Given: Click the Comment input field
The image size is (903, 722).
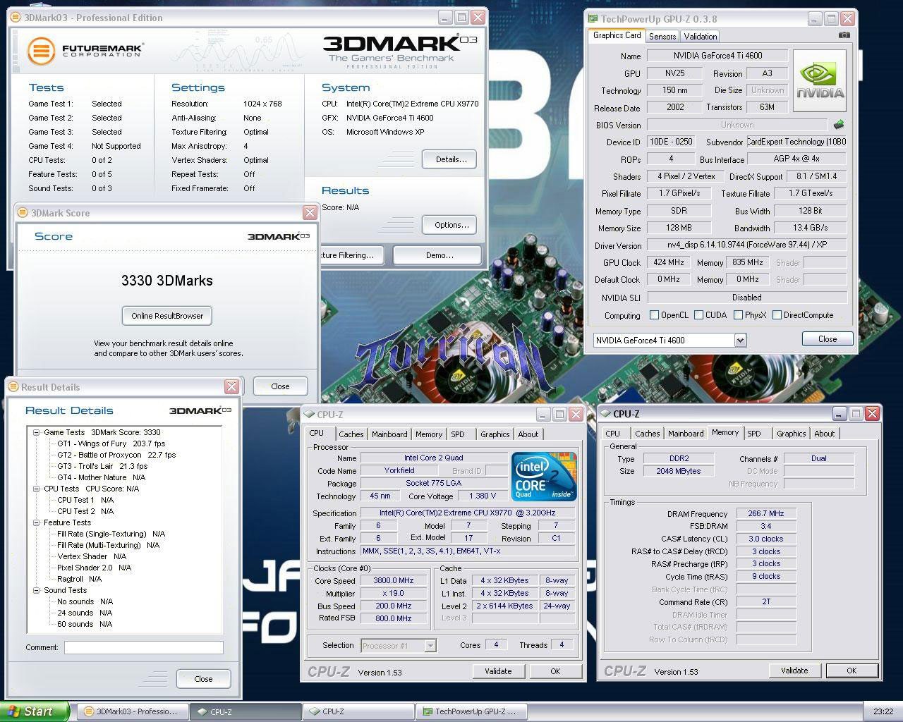Looking at the screenshot, I should click(x=143, y=647).
